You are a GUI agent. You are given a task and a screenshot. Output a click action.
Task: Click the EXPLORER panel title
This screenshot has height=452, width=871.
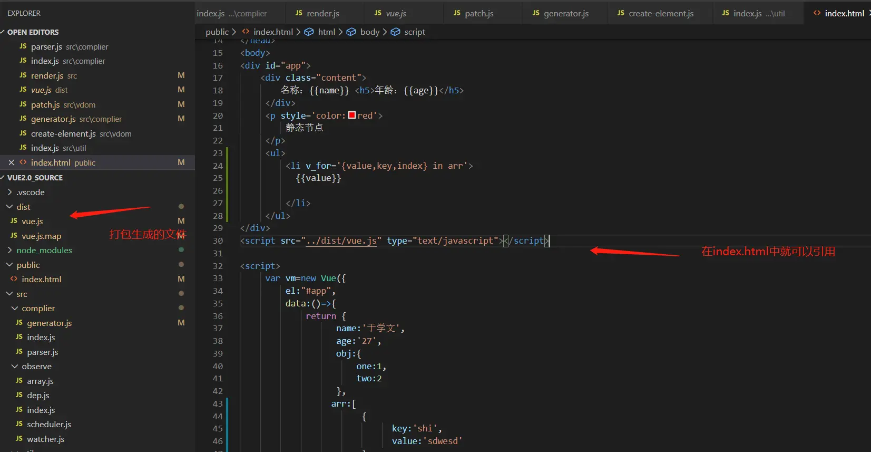pos(24,13)
